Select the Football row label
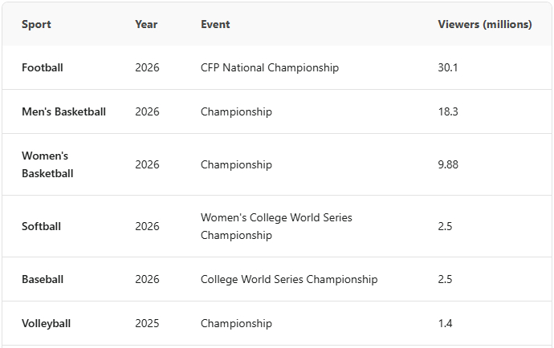Viewport: 554px width, 348px height. (43, 67)
